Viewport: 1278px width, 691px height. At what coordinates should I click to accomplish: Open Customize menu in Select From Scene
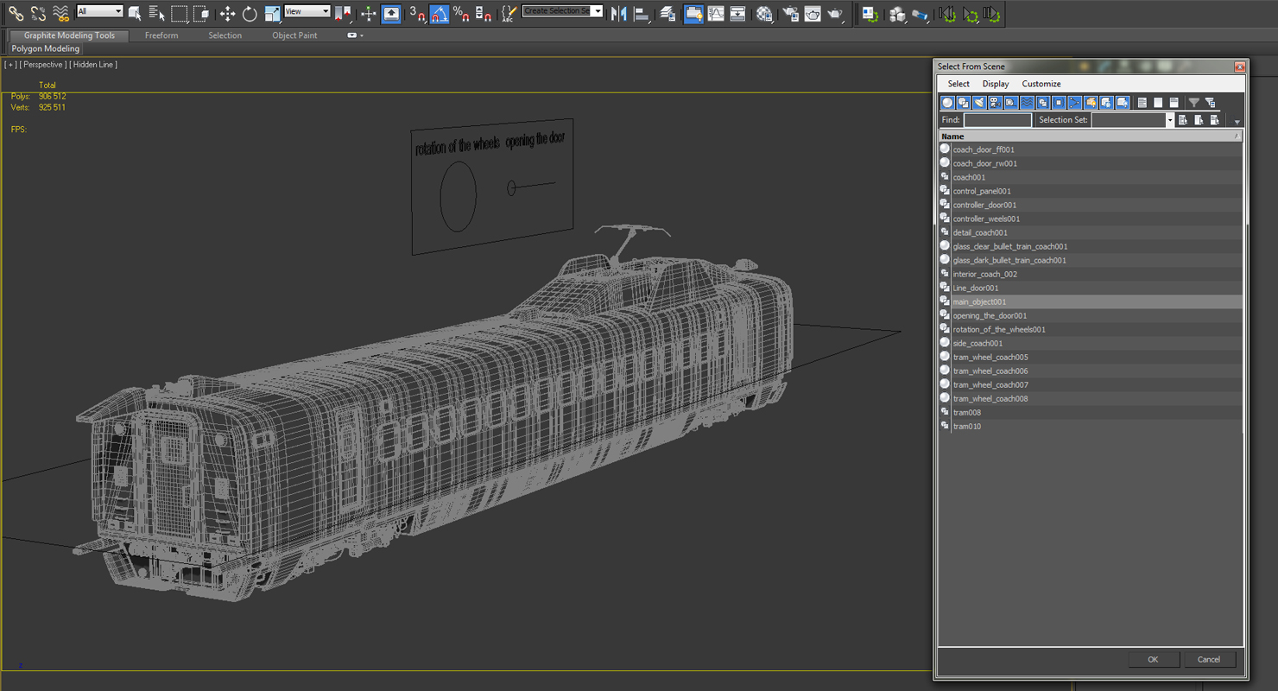[1041, 84]
